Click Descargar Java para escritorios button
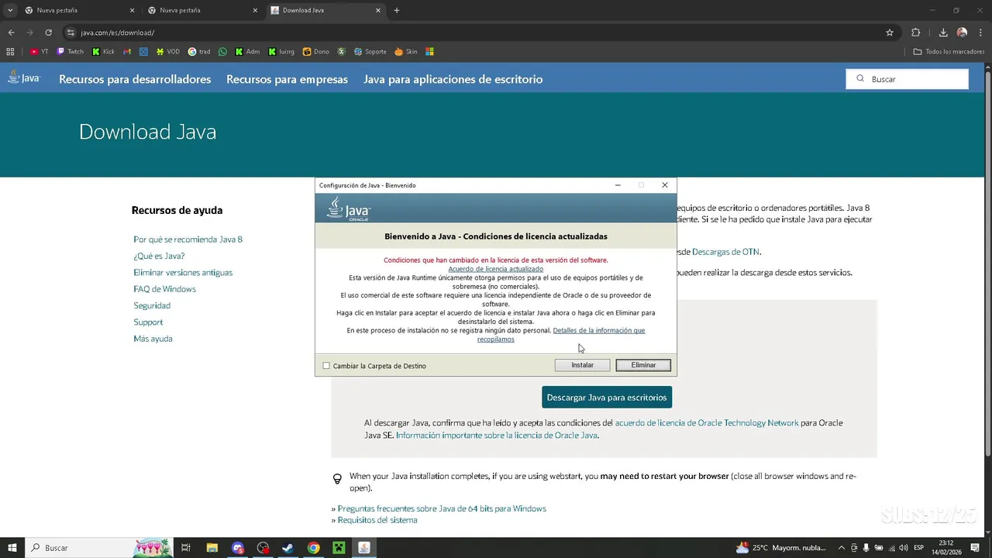The image size is (992, 558). (607, 398)
